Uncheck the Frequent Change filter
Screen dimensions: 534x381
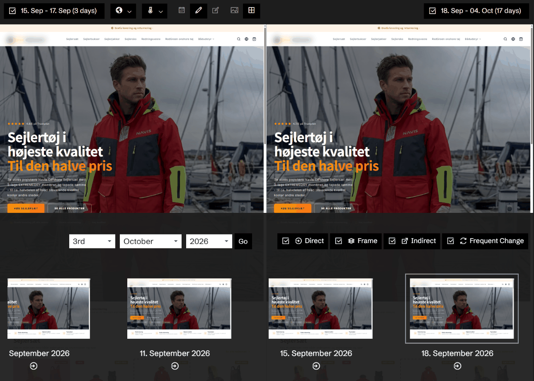coord(451,241)
